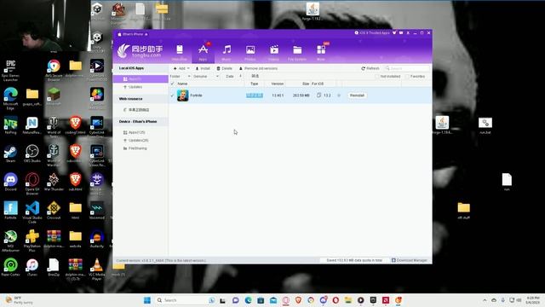Open the Music section
The height and width of the screenshot is (307, 545).
tap(227, 52)
